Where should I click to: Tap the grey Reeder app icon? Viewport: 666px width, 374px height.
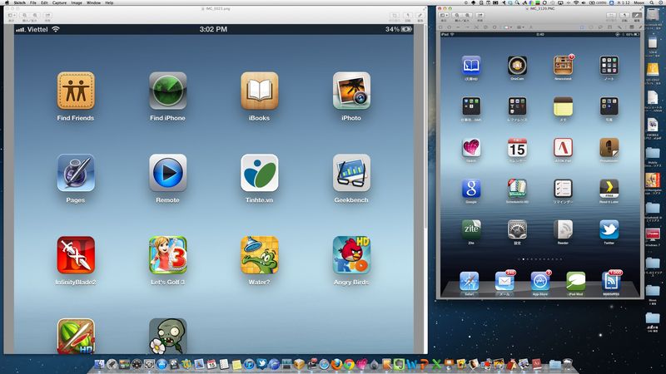coord(563,229)
